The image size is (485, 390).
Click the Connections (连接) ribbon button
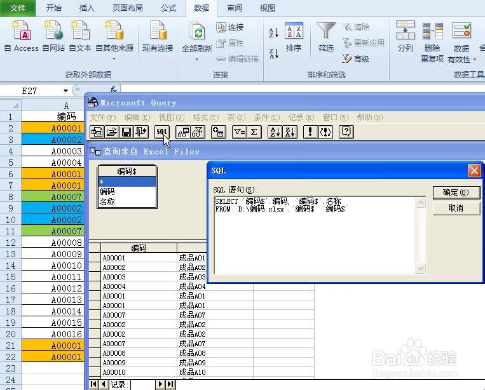tap(230, 27)
